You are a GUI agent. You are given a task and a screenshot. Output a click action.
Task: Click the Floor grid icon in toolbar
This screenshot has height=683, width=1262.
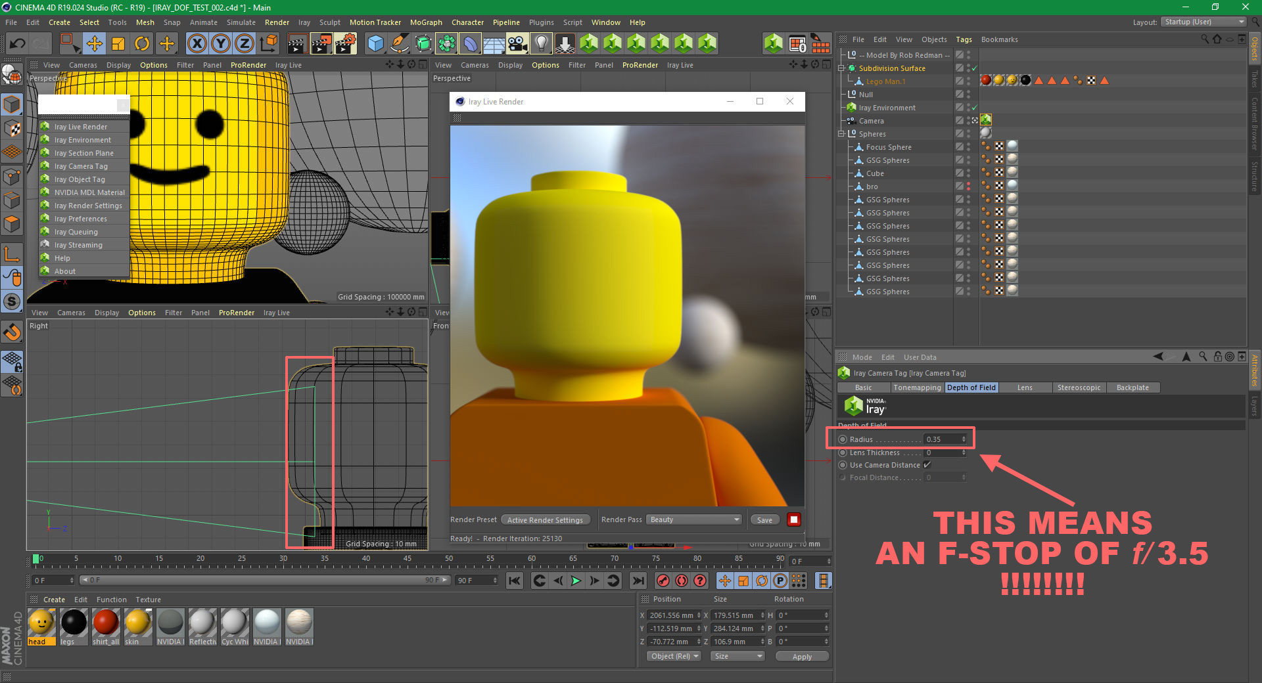tap(494, 44)
